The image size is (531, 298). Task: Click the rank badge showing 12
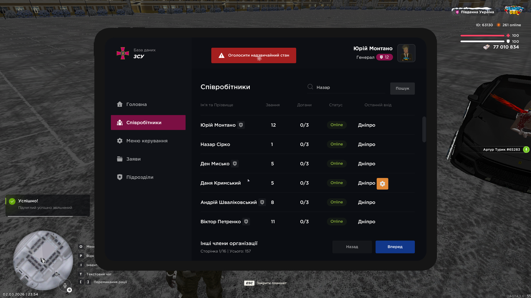(x=385, y=57)
